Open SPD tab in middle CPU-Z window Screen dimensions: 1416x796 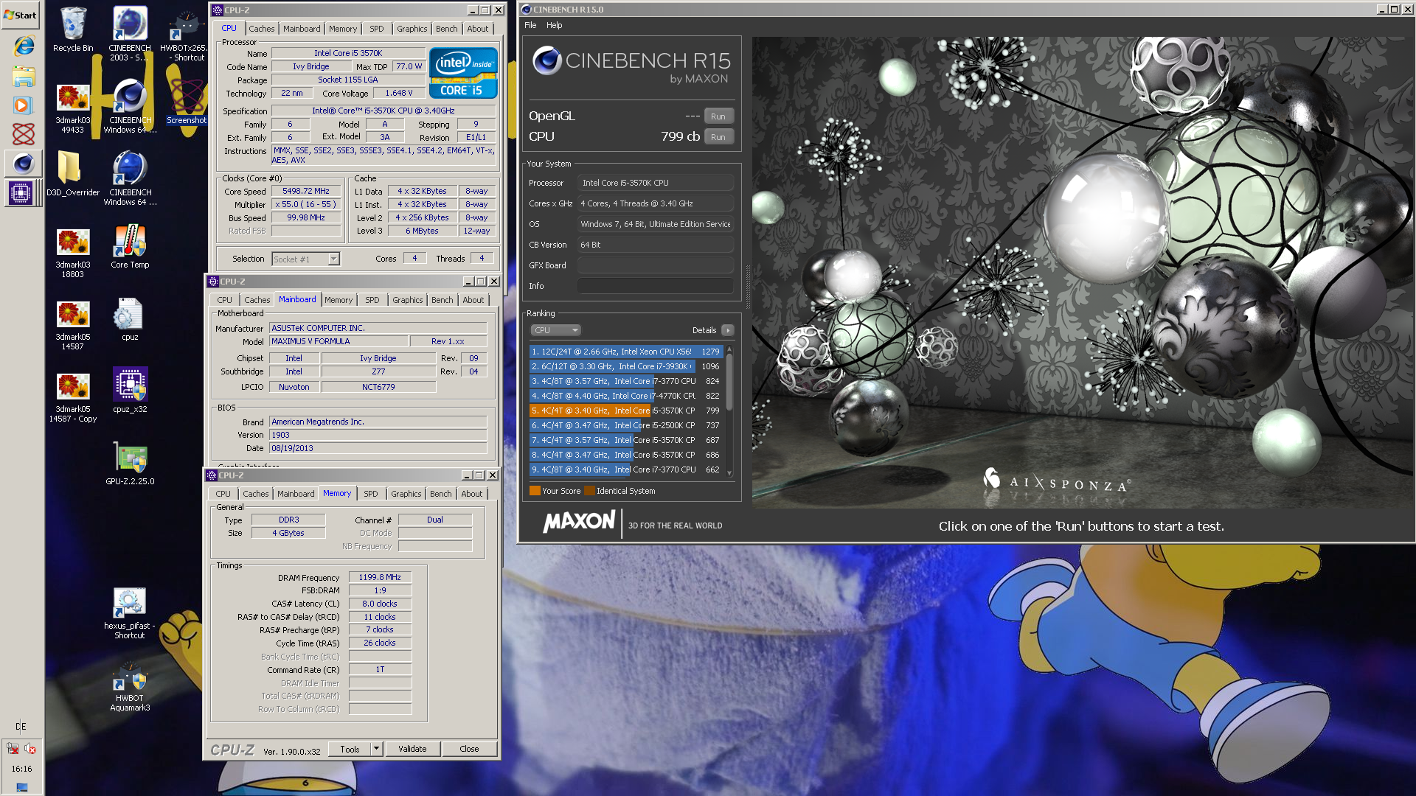(x=372, y=300)
